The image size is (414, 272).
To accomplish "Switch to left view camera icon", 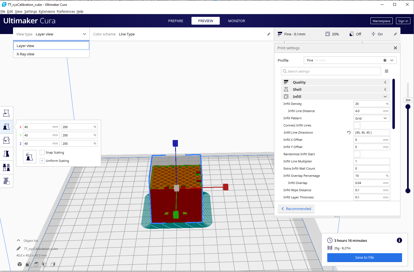I will [45, 264].
